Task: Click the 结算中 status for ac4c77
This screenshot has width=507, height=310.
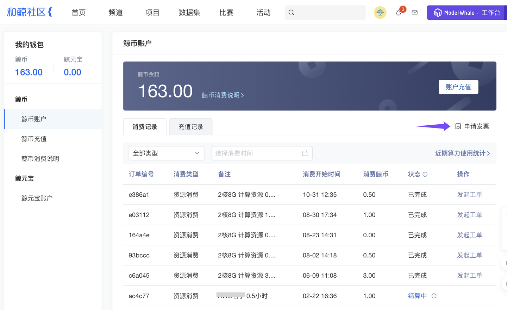Action: 417,296
